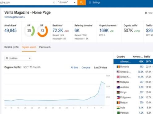Click the United States flag icon
The width and height of the screenshot is (153, 114).
pos(118,72)
